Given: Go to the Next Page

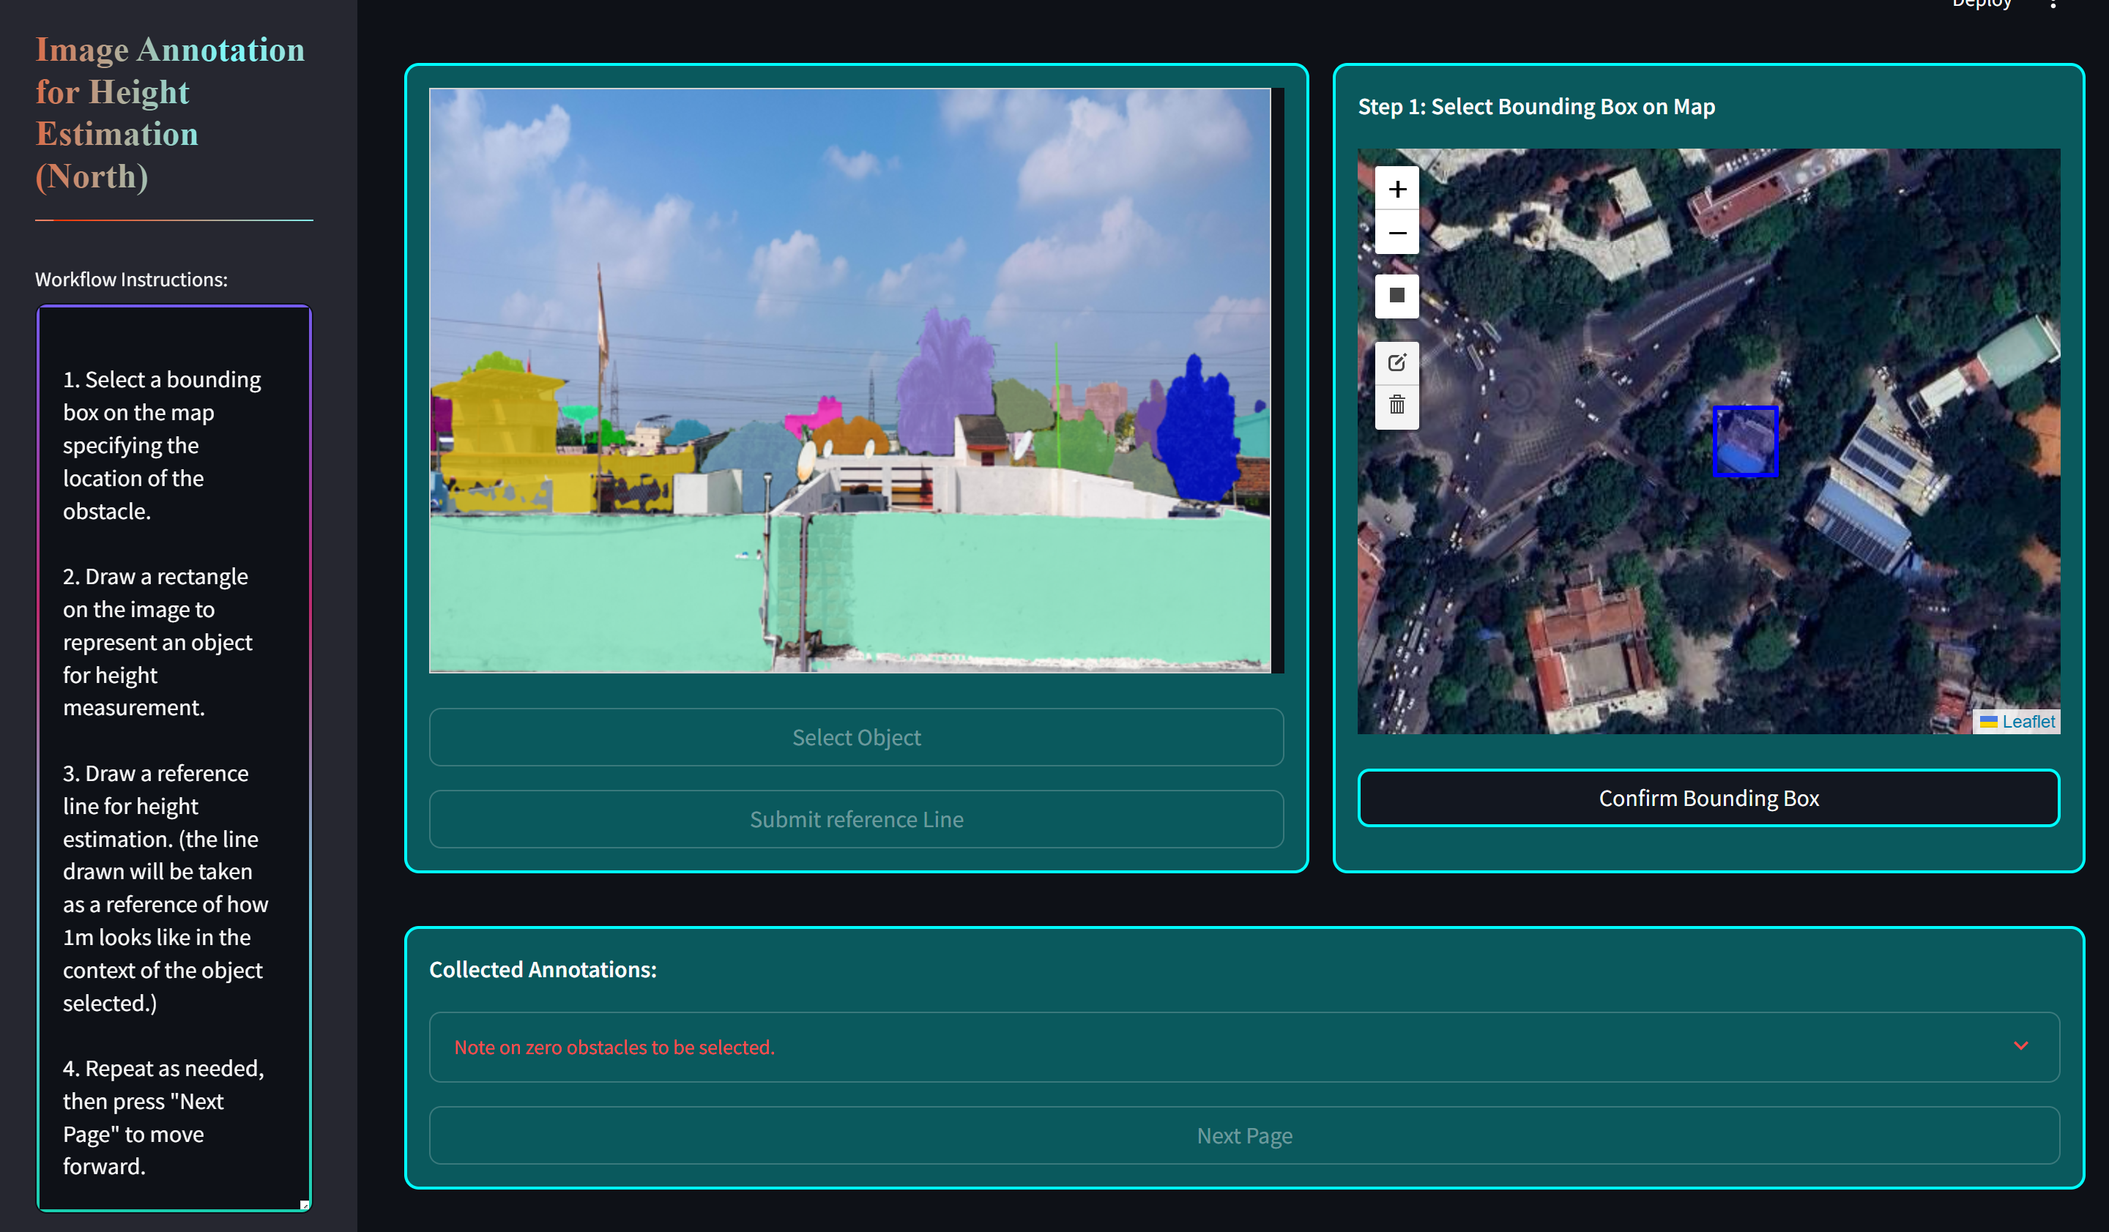Looking at the screenshot, I should (1243, 1135).
